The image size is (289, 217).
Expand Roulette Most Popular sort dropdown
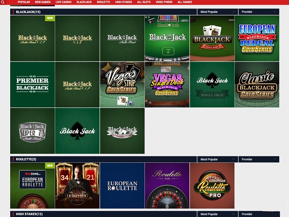[217, 159]
